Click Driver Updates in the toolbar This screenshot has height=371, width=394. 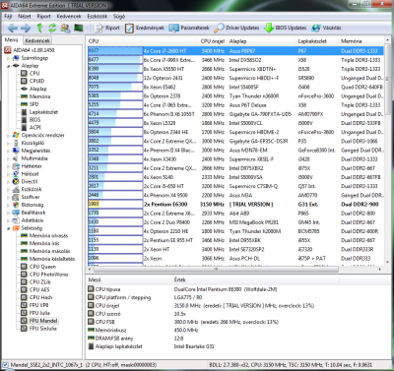coord(236,28)
